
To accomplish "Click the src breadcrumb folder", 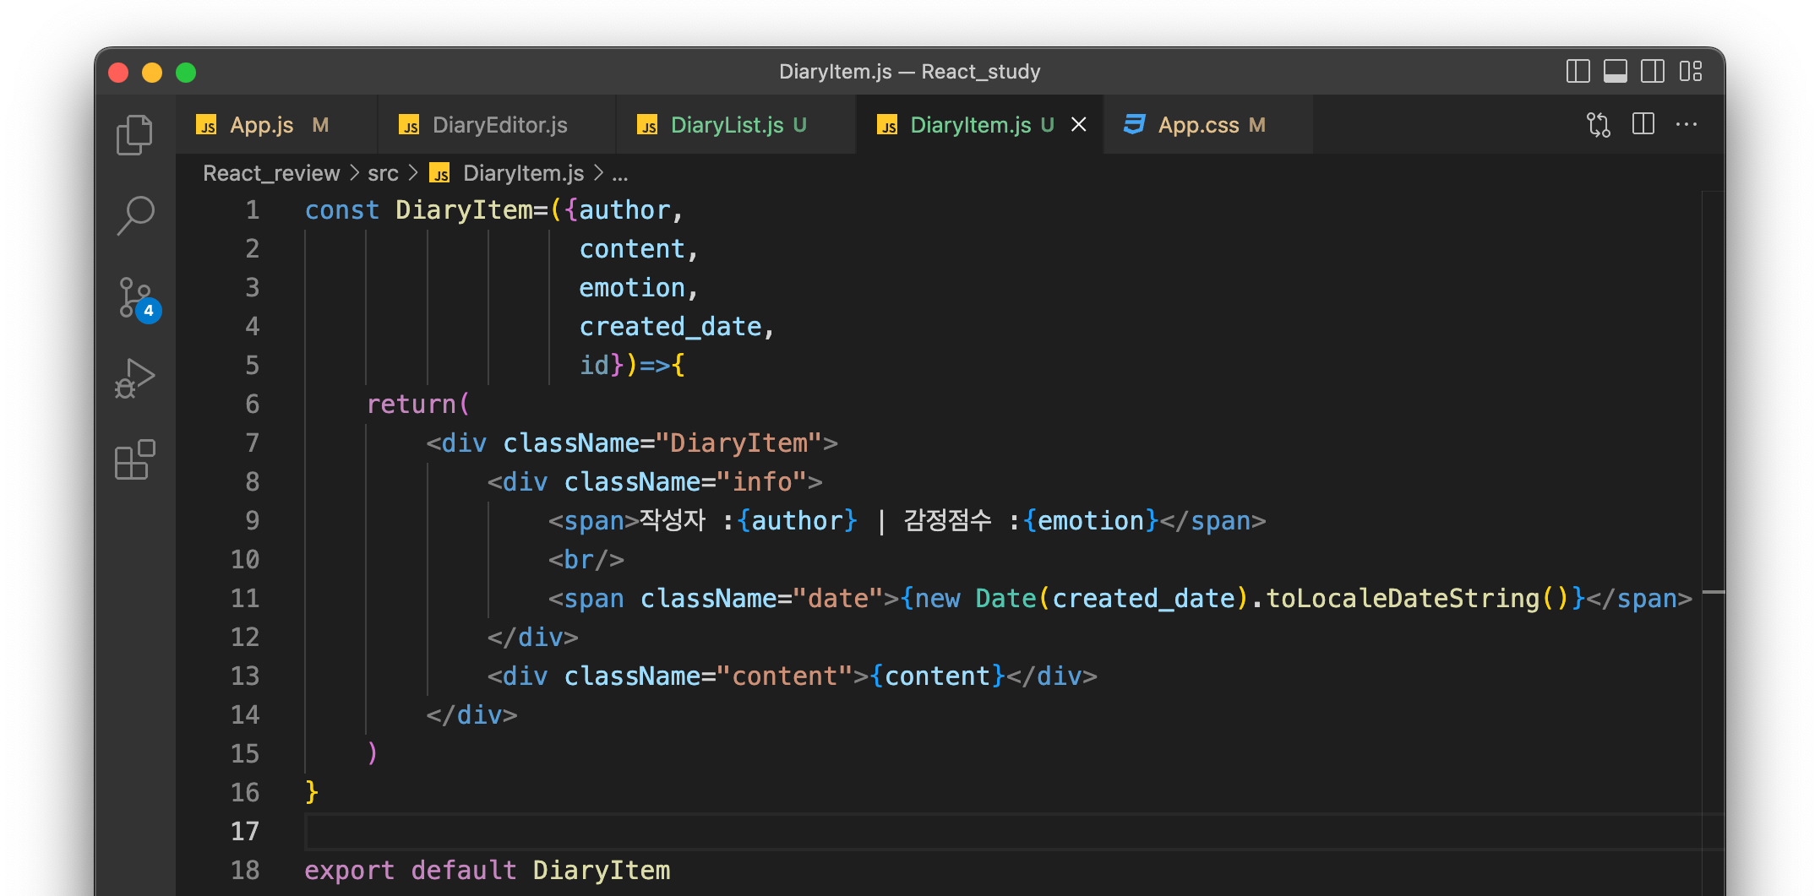I will (383, 173).
